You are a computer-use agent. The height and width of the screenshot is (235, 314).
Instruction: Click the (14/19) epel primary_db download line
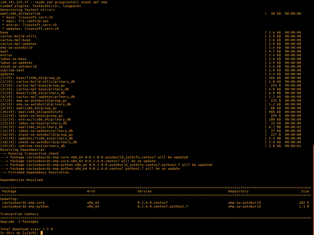tap(31, 127)
